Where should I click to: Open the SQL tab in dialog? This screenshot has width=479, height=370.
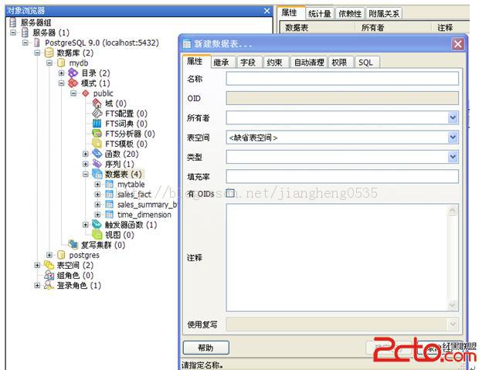coord(365,63)
